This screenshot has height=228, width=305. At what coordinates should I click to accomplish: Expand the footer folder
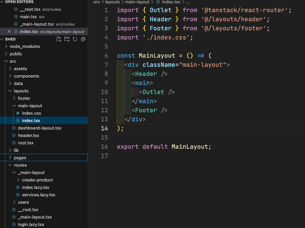tap(15, 98)
